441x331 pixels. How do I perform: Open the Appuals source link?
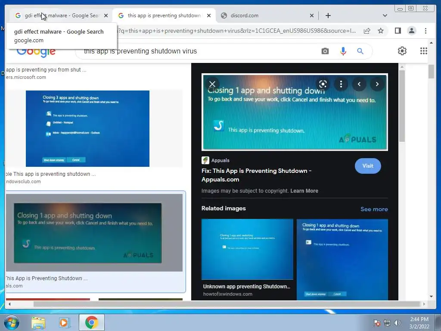point(215,160)
